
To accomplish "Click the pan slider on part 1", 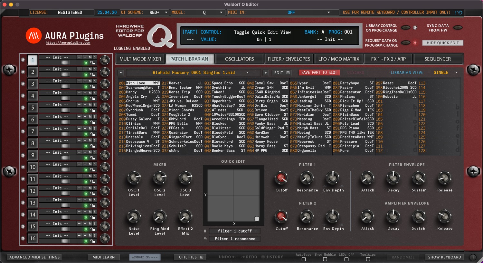I will (65, 63).
